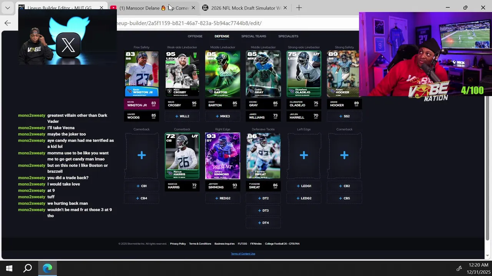Open the Privacy Policy link
Image resolution: width=492 pixels, height=276 pixels.
pyautogui.click(x=178, y=244)
